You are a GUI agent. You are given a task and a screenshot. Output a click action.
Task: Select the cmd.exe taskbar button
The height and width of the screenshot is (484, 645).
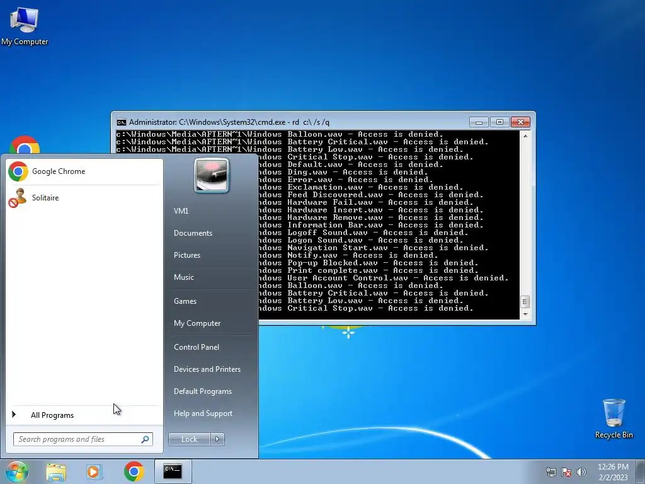tap(173, 471)
